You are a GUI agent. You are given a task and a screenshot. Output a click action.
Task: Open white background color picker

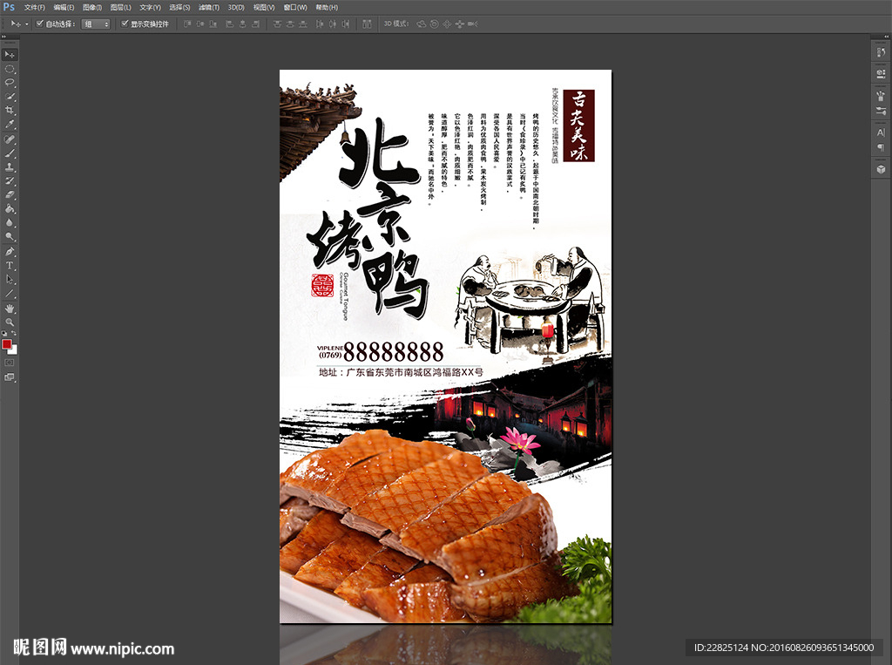pyautogui.click(x=14, y=350)
